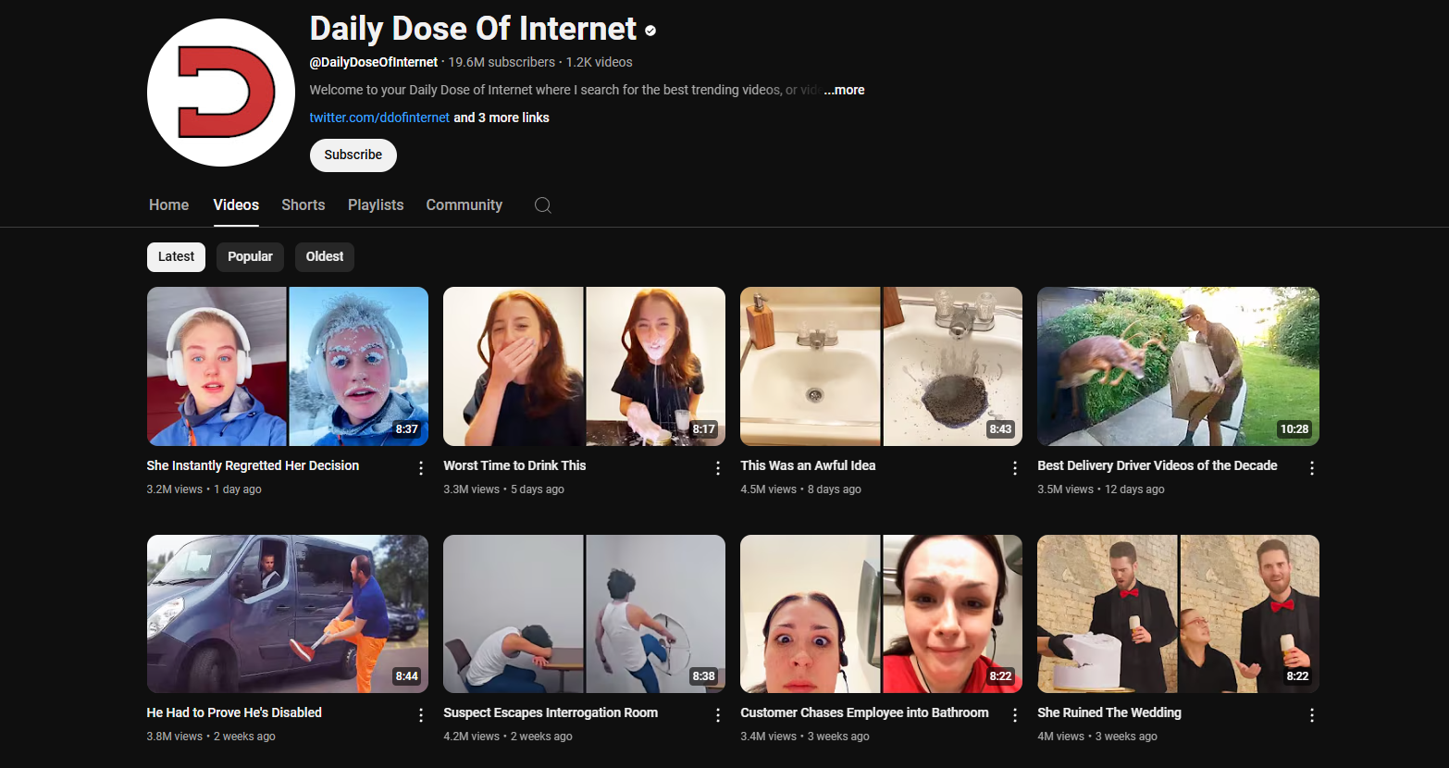Play the girl drinking thumbnail (8:17)
The width and height of the screenshot is (1449, 768).
click(584, 366)
